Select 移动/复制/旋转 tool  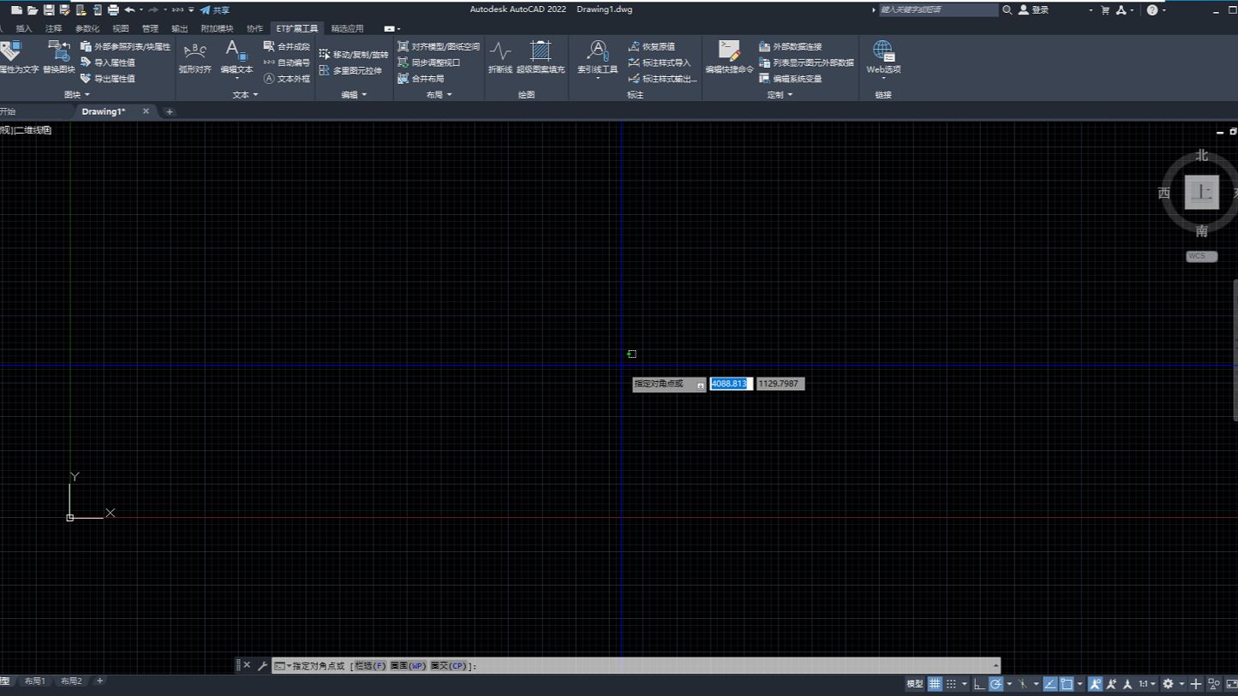(x=354, y=54)
